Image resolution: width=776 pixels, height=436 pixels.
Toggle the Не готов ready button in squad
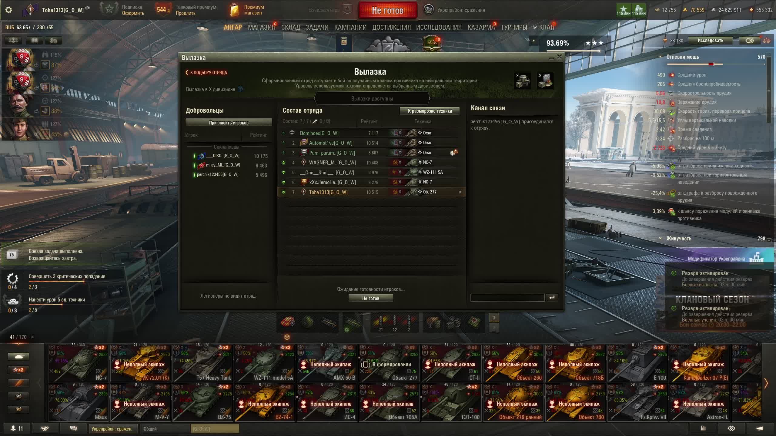[371, 298]
